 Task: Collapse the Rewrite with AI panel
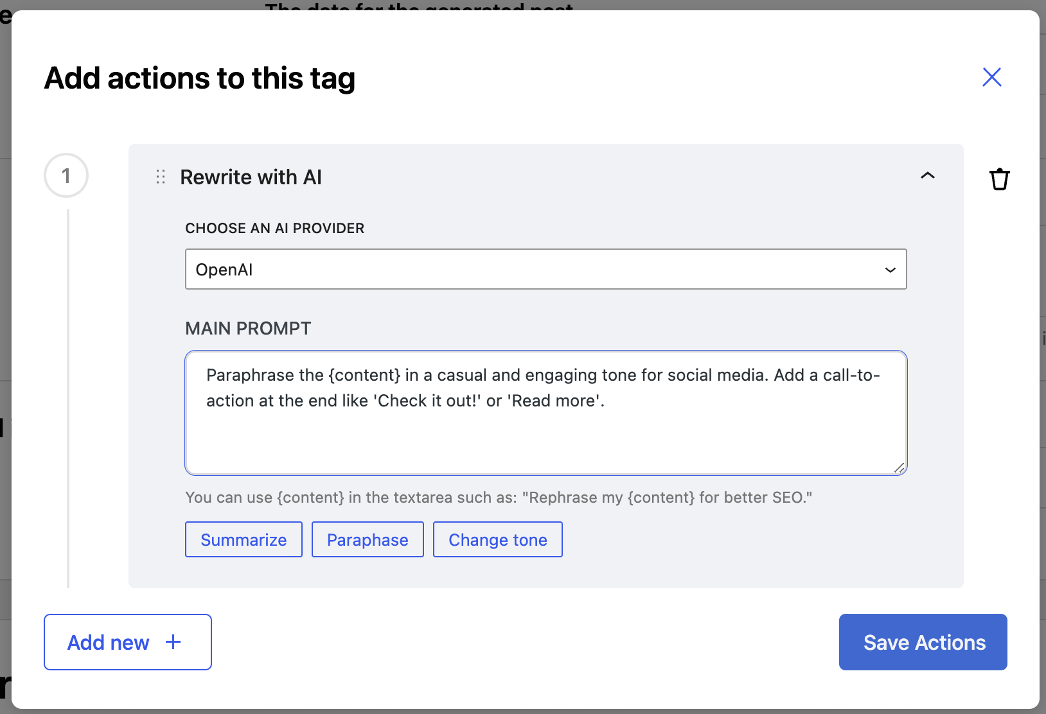point(927,175)
